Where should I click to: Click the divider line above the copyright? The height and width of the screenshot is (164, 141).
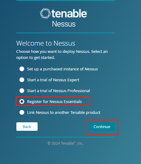65,137
